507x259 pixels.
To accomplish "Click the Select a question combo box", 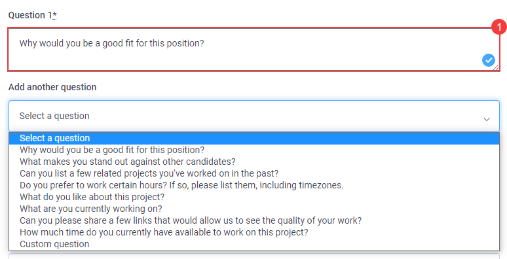I will [254, 116].
